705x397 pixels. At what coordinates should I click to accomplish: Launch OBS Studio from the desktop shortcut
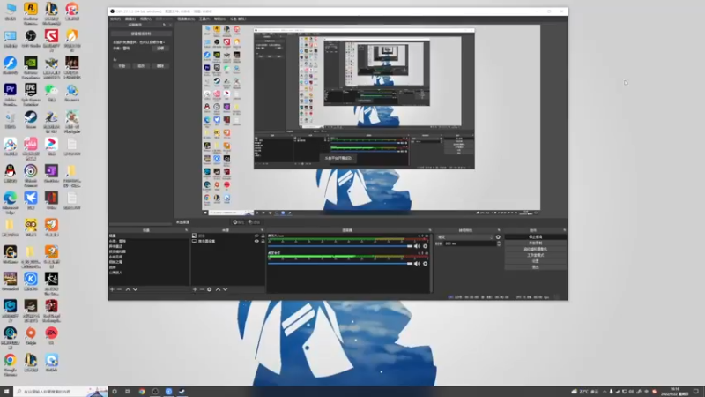[x=31, y=38]
